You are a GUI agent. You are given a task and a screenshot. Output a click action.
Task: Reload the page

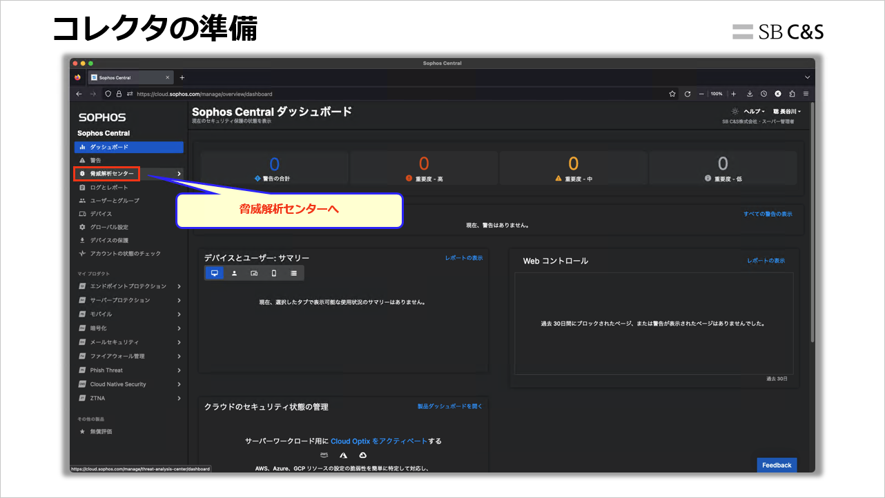tap(688, 94)
